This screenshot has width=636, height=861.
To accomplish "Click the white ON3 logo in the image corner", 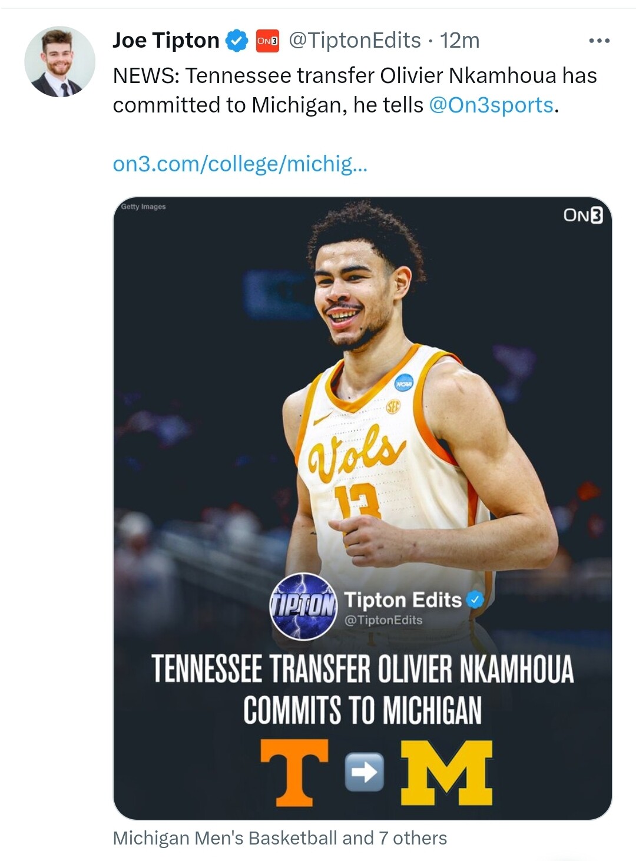I will (x=582, y=215).
